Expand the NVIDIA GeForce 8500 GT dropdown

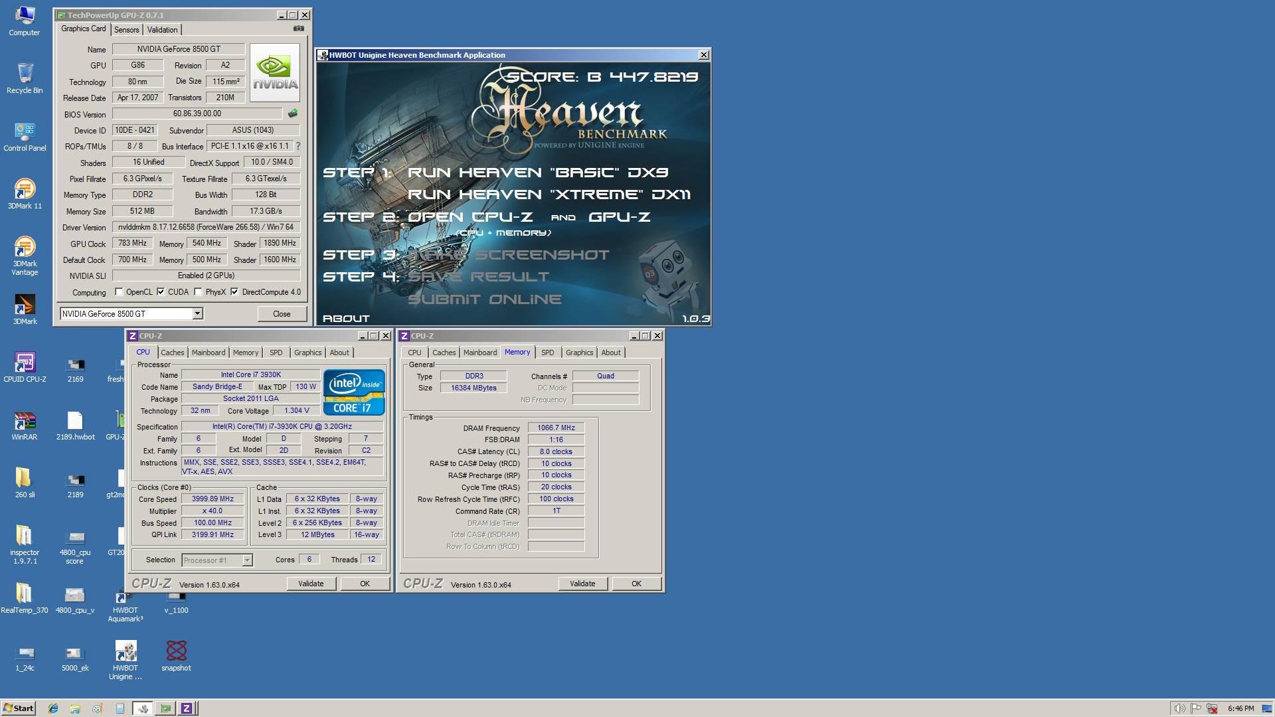197,313
